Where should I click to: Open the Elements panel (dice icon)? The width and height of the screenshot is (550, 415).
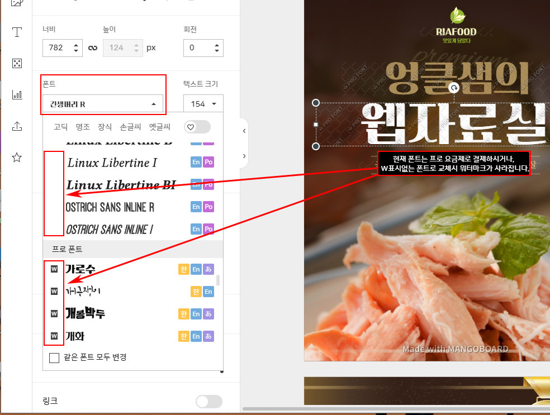pyautogui.click(x=17, y=63)
